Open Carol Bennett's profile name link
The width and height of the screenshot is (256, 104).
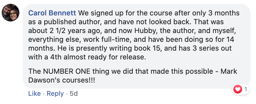click(52, 13)
